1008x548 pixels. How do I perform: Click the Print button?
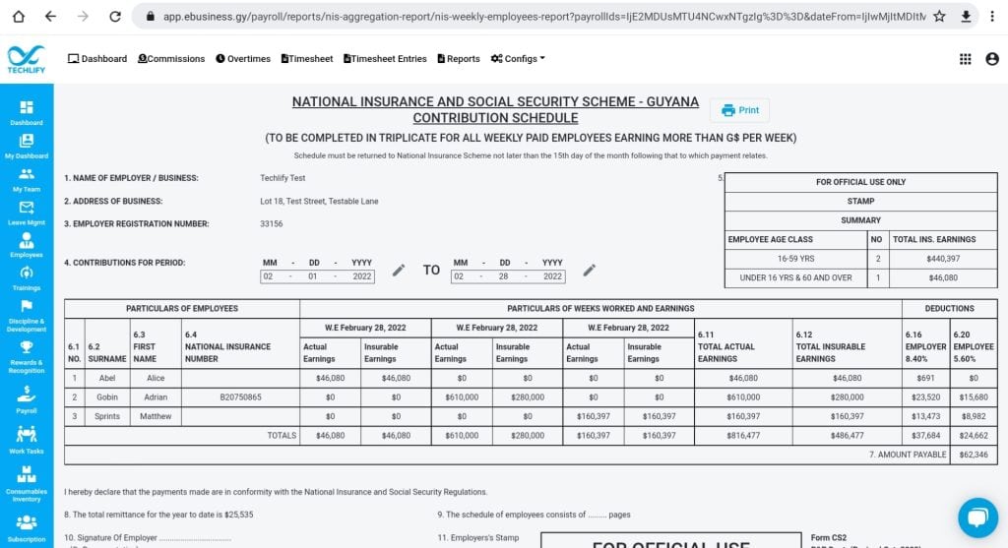point(739,110)
